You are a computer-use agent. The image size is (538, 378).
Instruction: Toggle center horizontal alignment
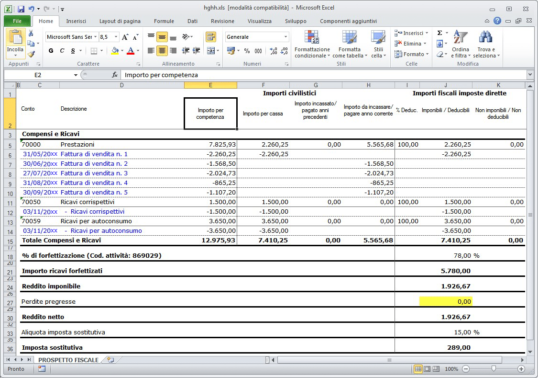coord(162,51)
